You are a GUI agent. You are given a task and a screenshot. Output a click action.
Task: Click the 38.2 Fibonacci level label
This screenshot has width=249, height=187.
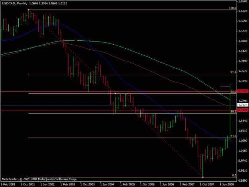(x=233, y=112)
